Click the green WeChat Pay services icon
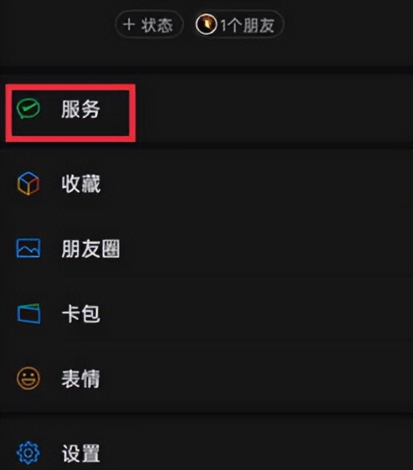 (28, 108)
